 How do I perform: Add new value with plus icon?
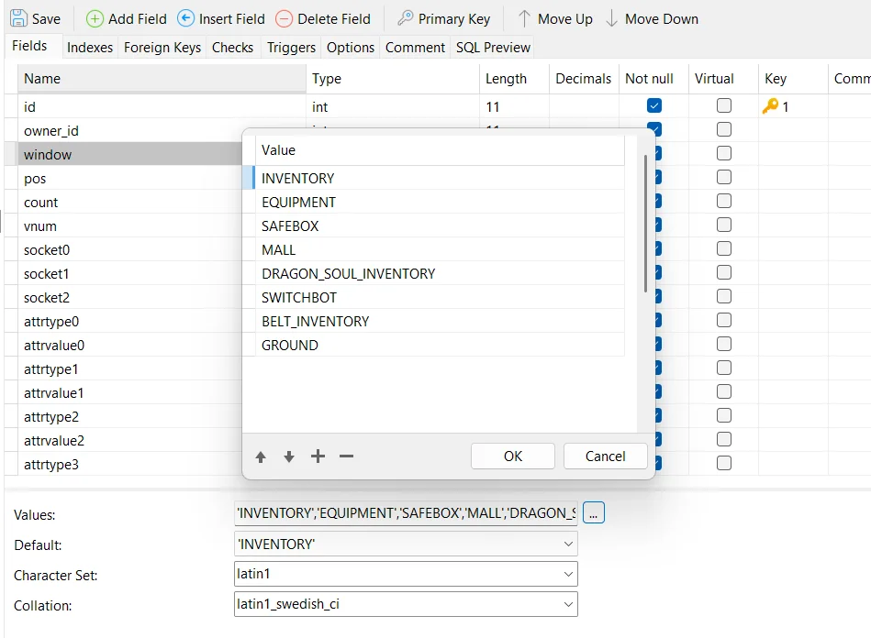(x=318, y=456)
